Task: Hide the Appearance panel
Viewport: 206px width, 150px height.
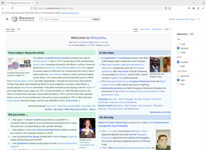Action: coord(192,34)
